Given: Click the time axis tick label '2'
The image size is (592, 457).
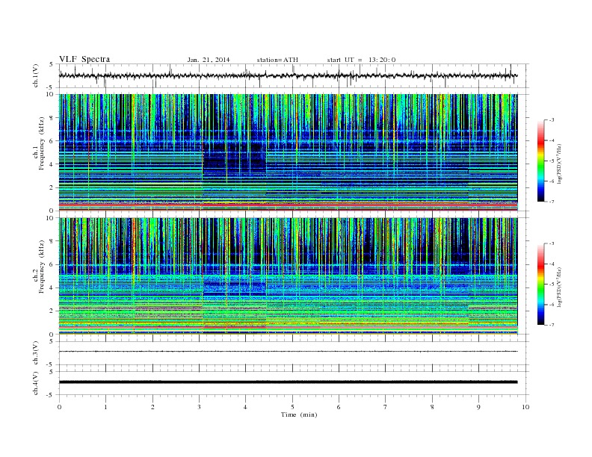Looking at the screenshot, I should click(x=152, y=407).
